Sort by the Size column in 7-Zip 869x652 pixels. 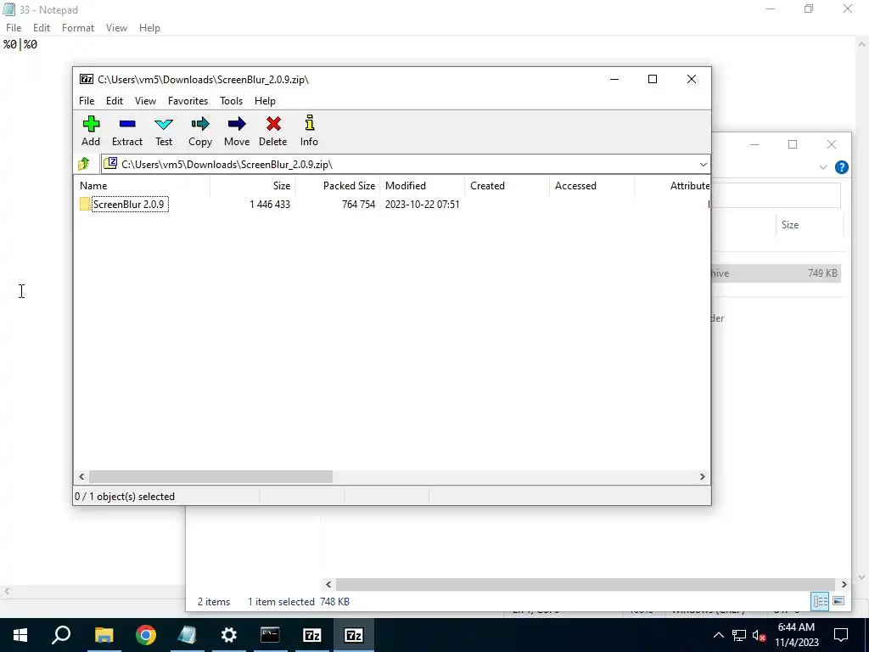point(253,186)
